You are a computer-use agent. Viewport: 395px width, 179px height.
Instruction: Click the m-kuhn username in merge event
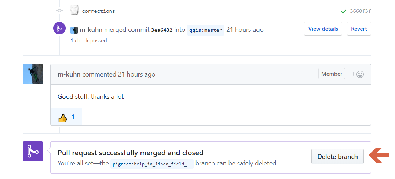(x=91, y=30)
